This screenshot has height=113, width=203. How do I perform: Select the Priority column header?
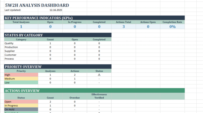click(21, 71)
